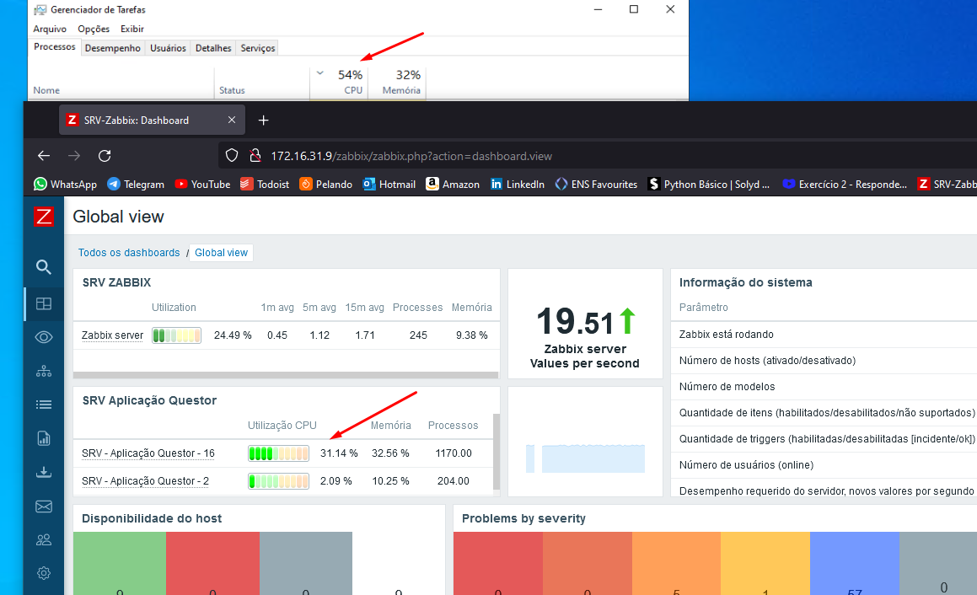
Task: Open Python Básico | Solyd bookmark
Action: (x=709, y=185)
